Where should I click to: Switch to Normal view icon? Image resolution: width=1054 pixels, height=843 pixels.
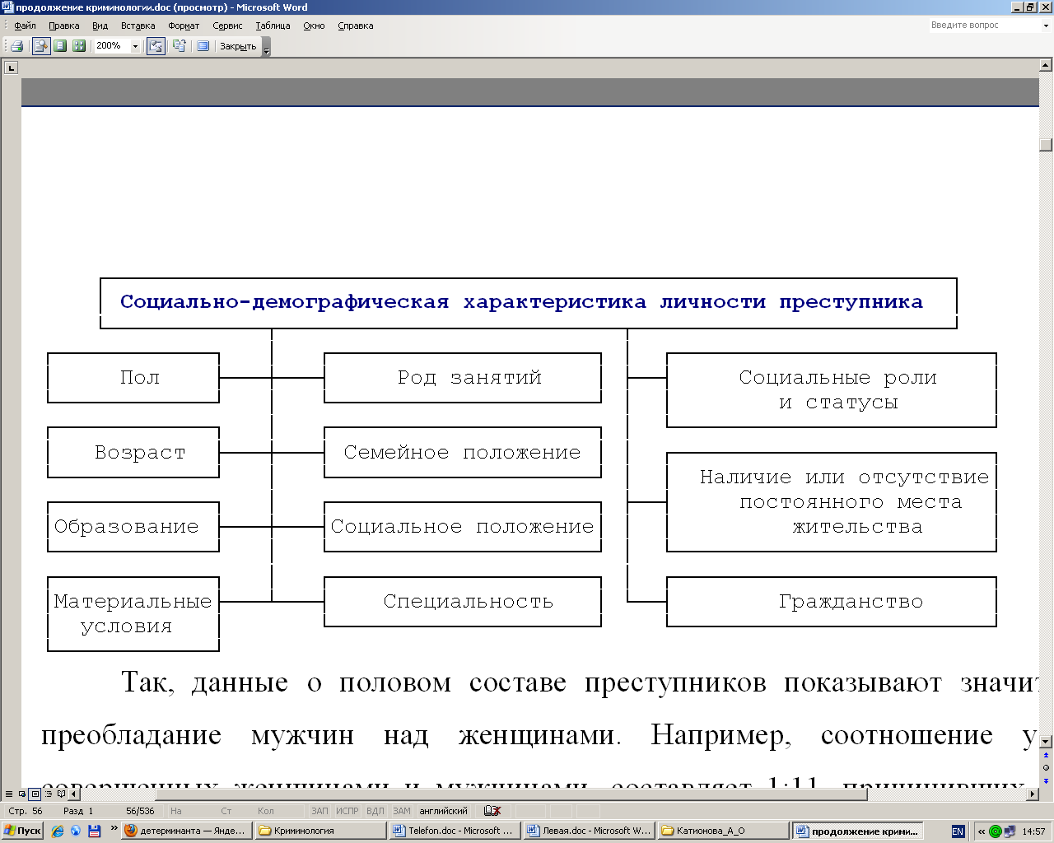point(8,794)
